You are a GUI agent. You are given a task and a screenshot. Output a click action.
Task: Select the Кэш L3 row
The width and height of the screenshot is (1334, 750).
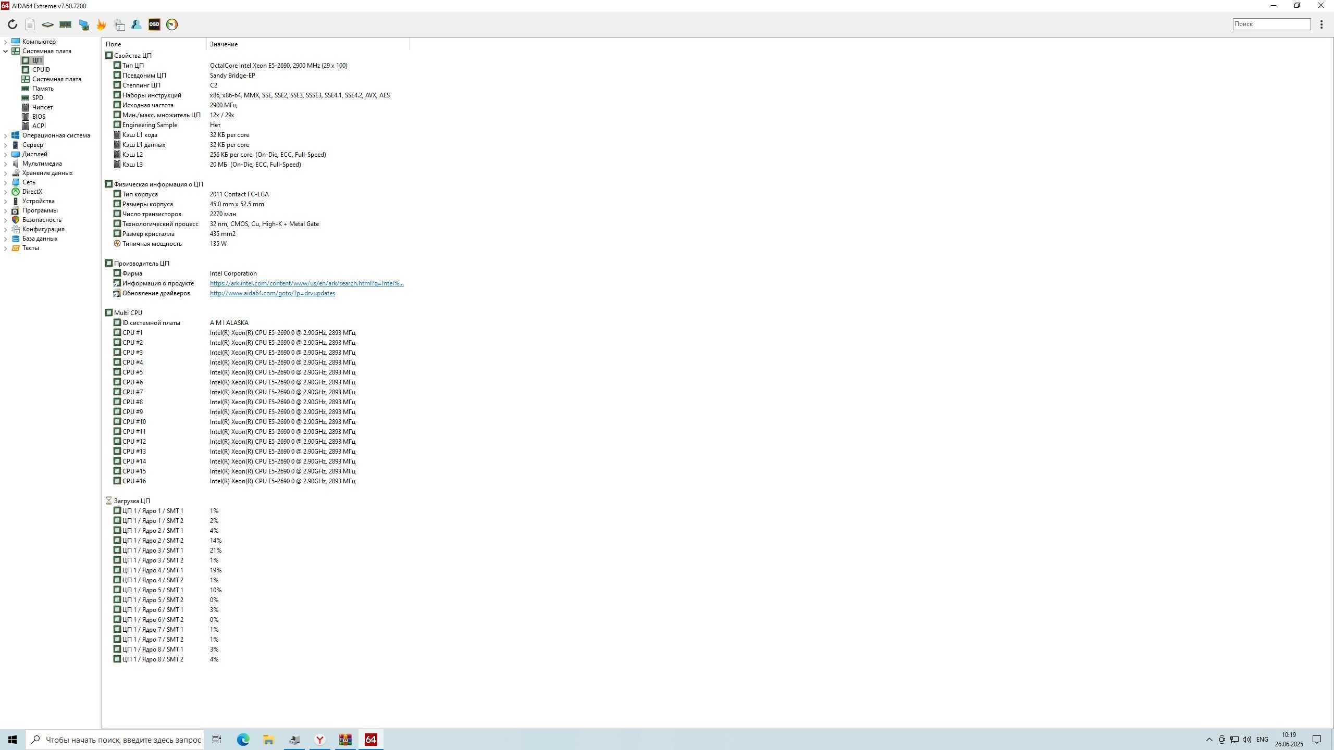[255, 165]
